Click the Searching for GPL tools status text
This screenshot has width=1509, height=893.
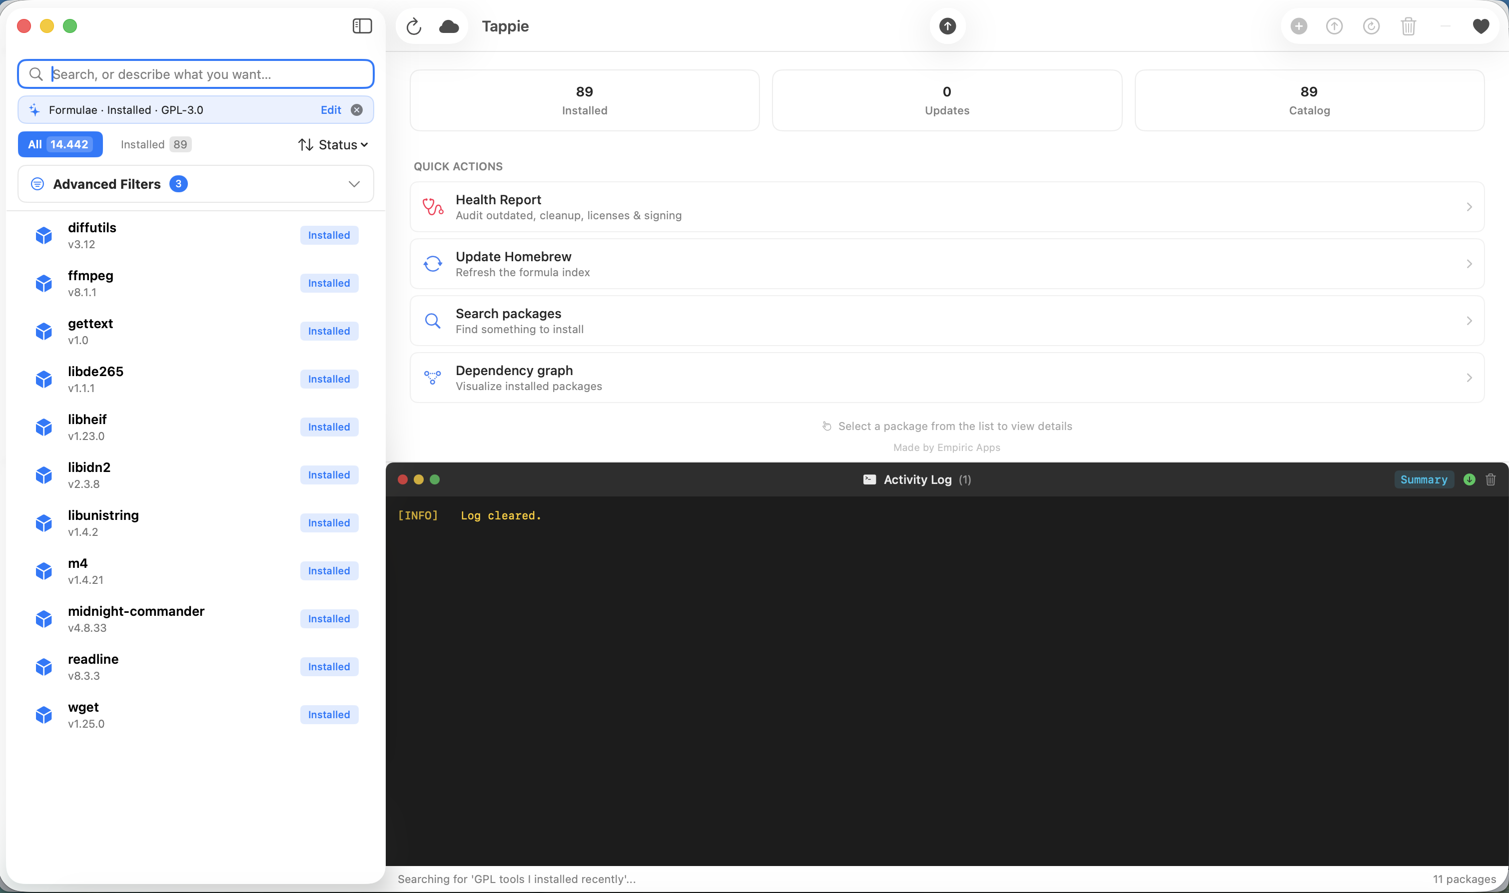517,879
